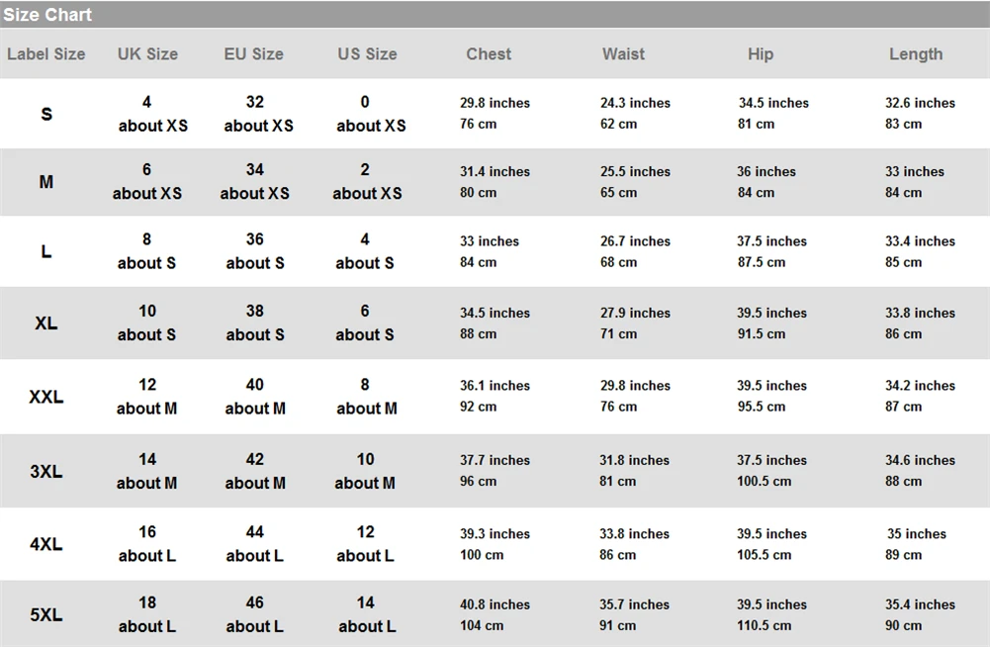990x647 pixels.
Task: Select UK size 12 about M
Action: pos(147,397)
